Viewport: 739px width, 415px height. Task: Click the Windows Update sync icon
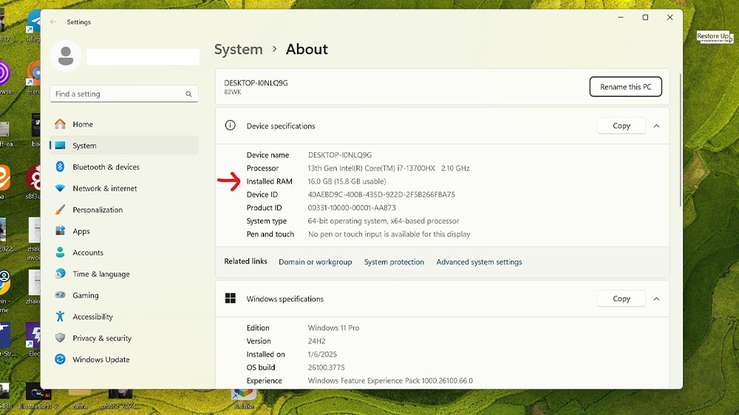[60, 360]
